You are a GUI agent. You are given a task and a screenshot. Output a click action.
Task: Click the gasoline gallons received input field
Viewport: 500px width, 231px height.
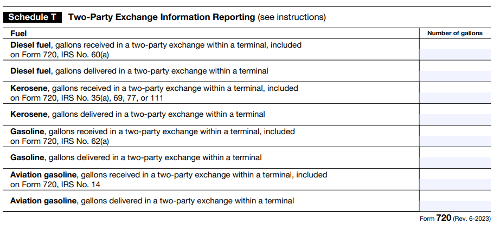(454, 141)
